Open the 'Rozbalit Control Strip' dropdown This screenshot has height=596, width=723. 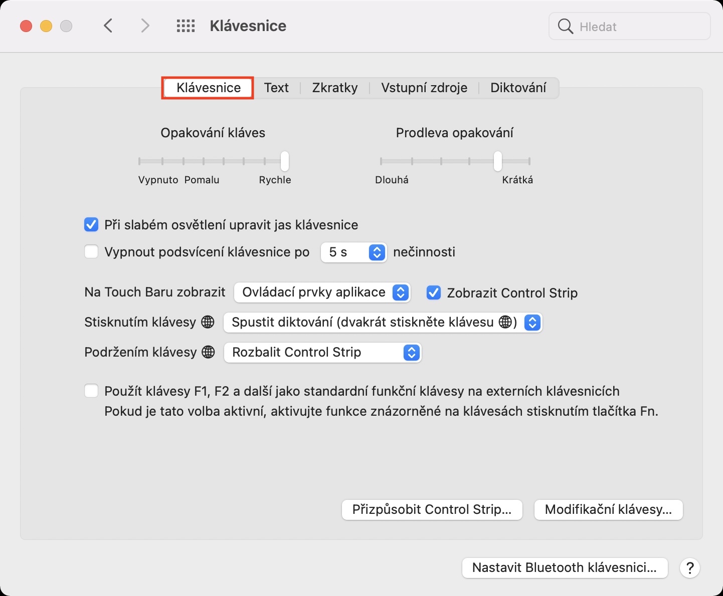click(322, 352)
